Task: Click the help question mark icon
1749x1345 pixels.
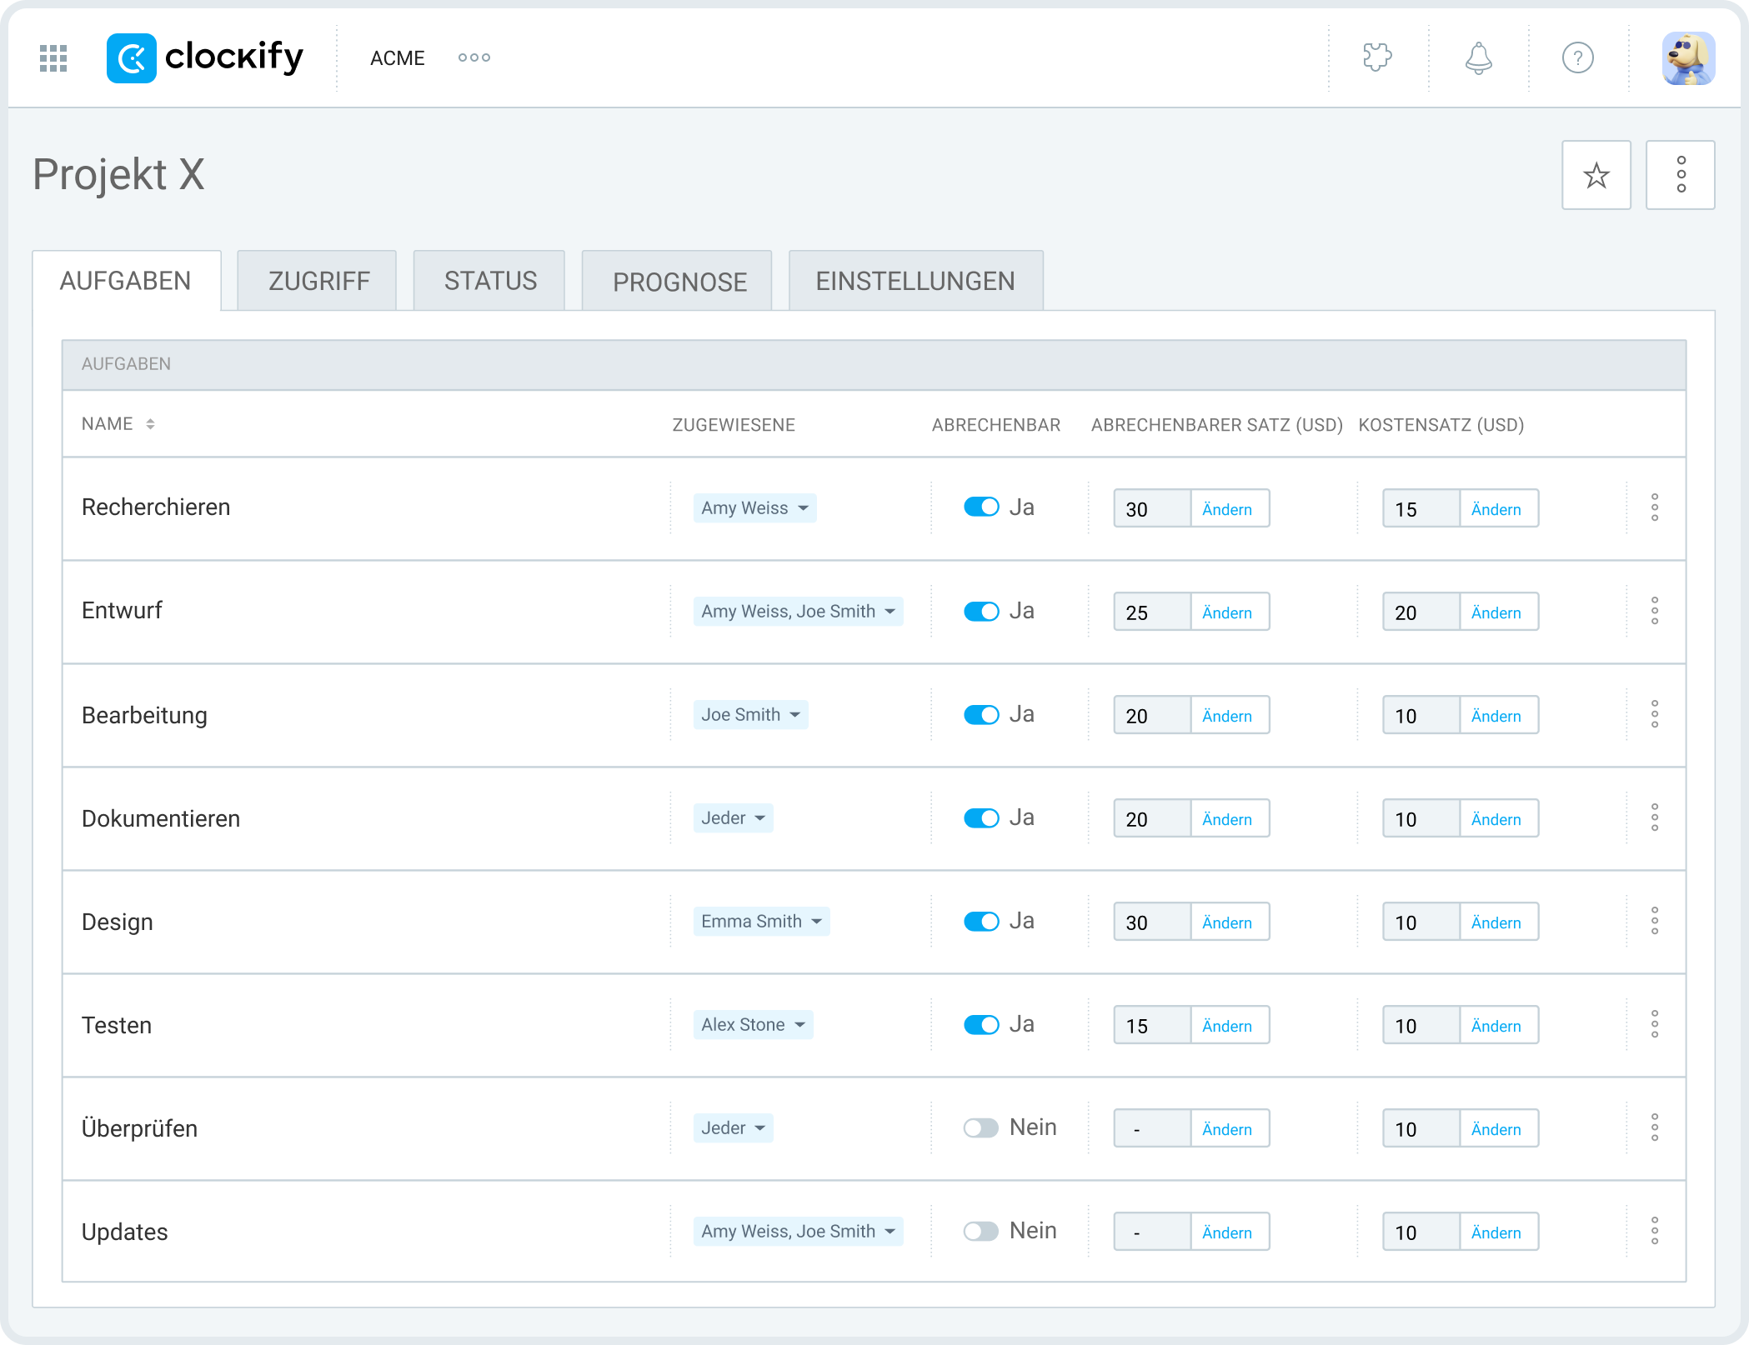Action: point(1577,58)
